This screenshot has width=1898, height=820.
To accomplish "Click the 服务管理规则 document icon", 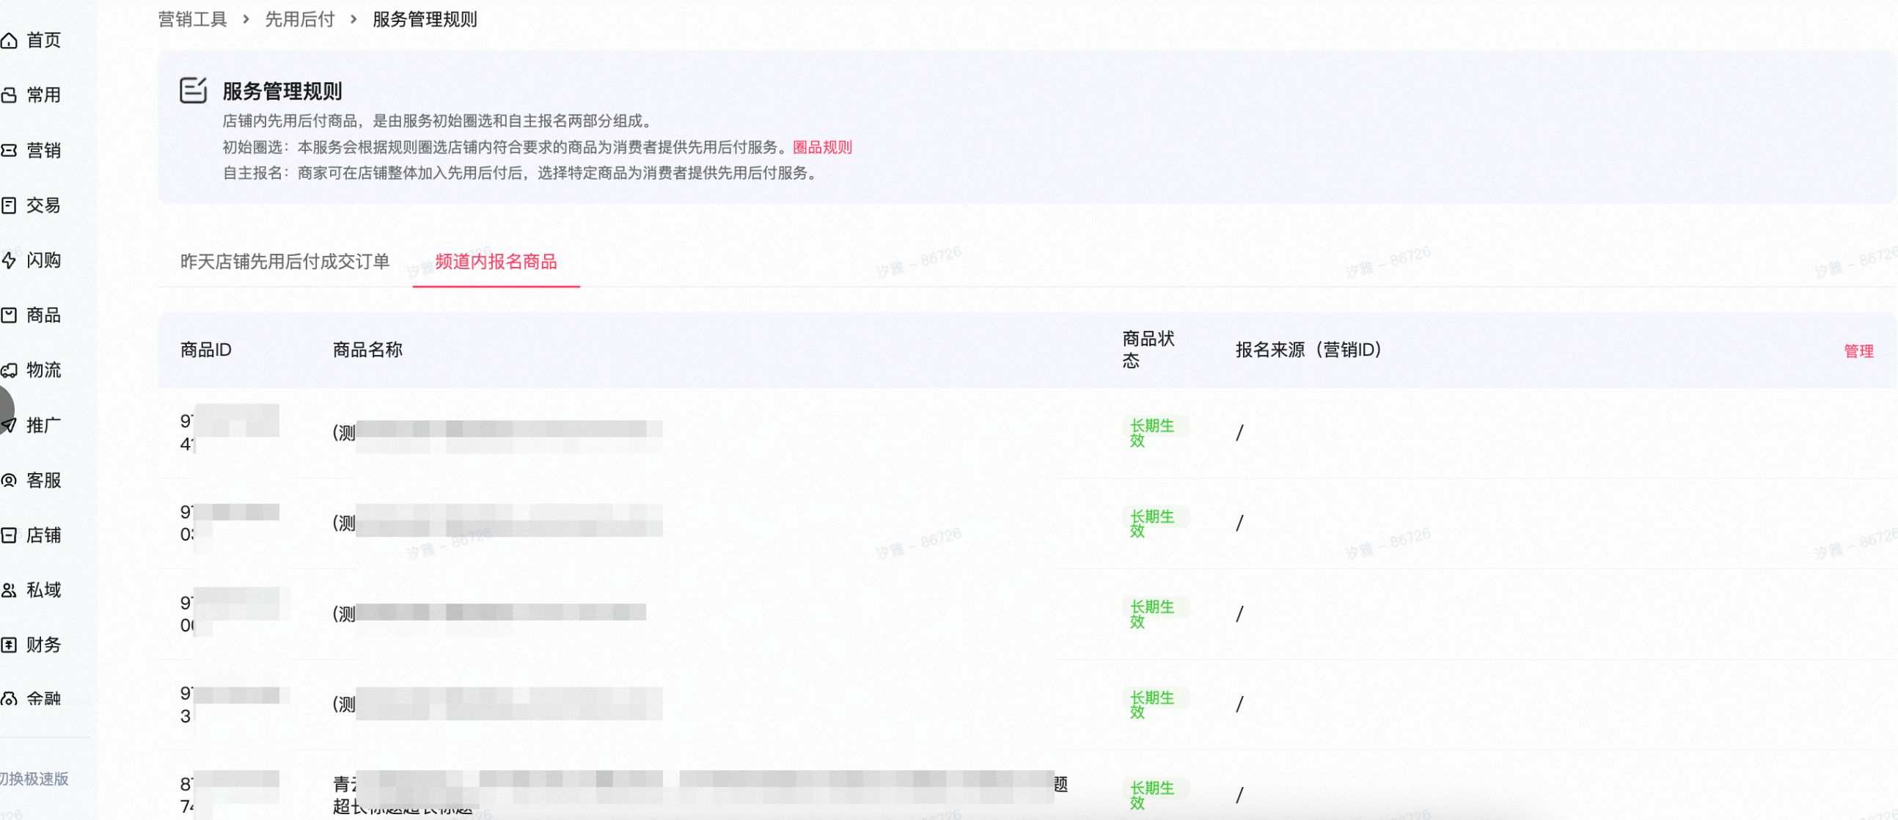I will pyautogui.click(x=193, y=91).
